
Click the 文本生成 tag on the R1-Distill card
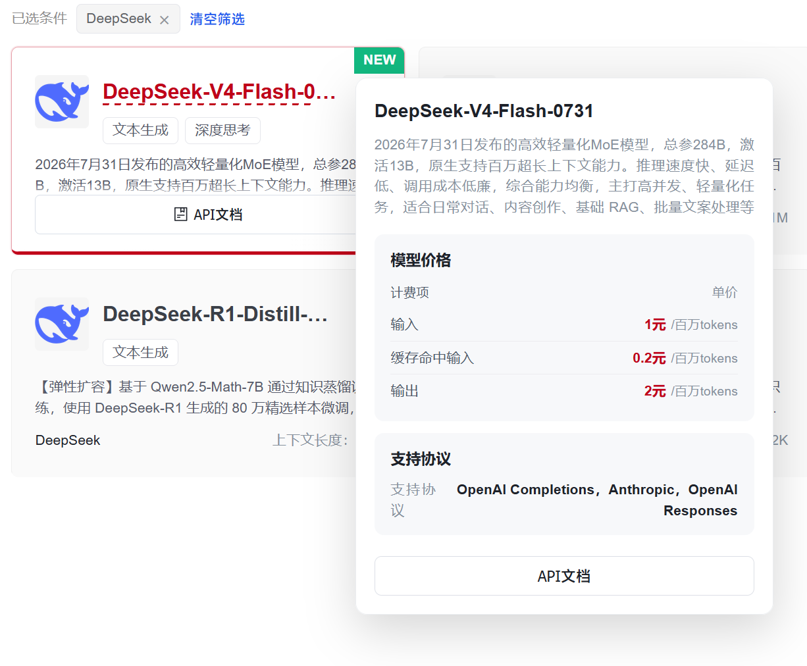[140, 353]
